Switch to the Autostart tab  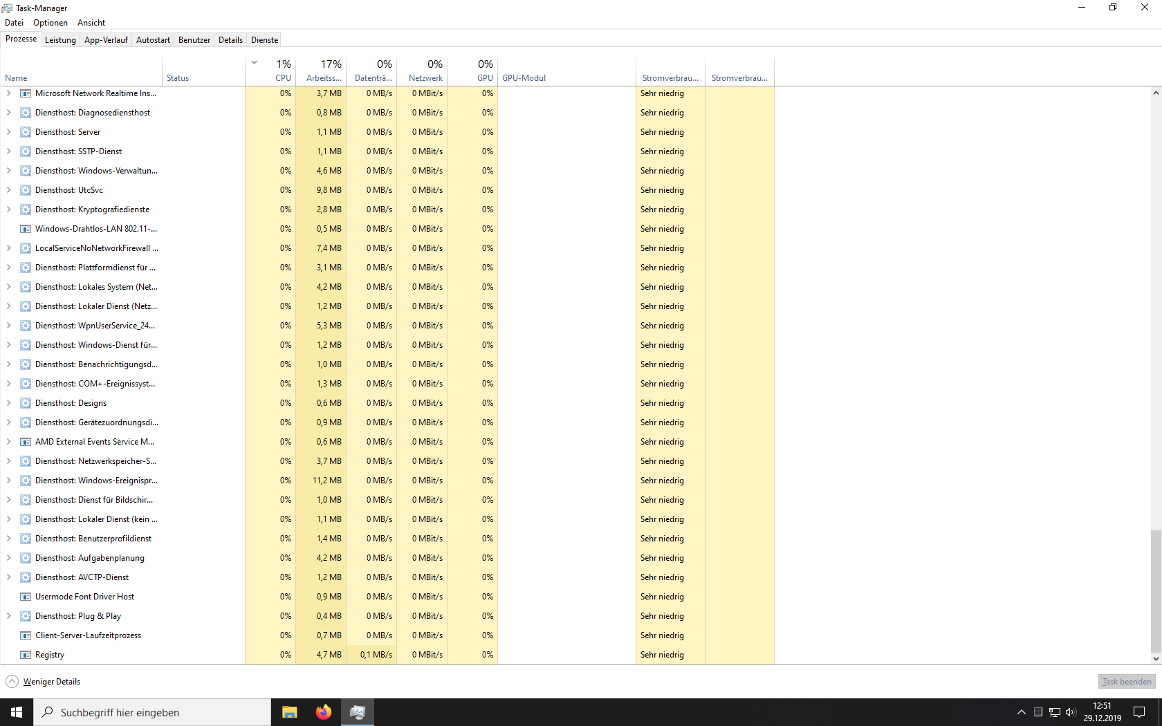(153, 40)
